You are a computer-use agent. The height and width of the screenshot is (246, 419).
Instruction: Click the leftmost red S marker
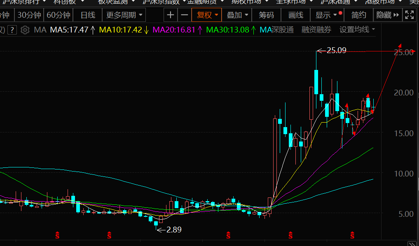(57, 235)
